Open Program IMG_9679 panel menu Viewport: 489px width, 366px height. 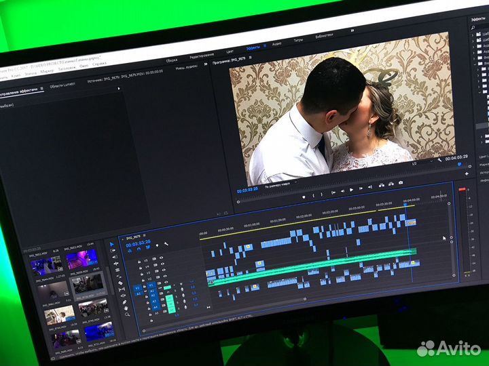click(250, 58)
